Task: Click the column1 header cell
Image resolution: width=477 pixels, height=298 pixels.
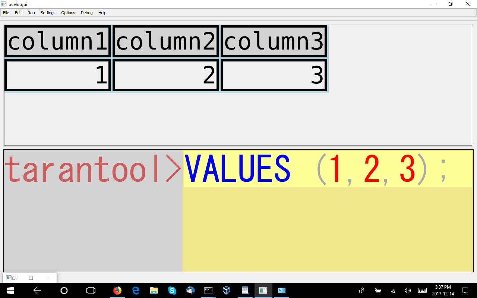Action: pyautogui.click(x=58, y=41)
